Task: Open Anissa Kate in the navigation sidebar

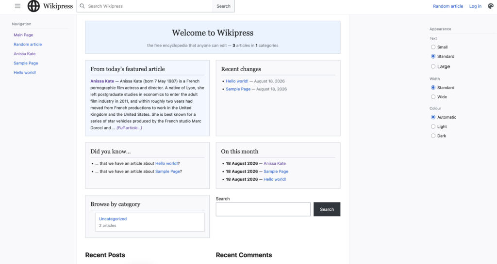Action: [24, 54]
